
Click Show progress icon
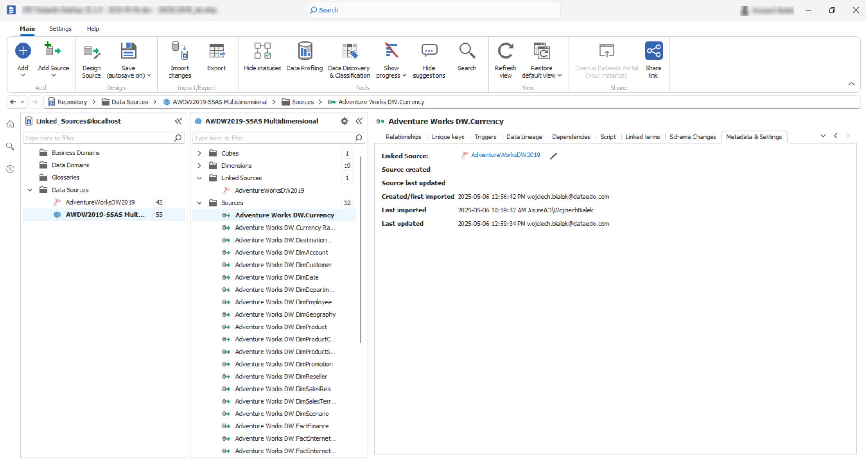(x=391, y=51)
